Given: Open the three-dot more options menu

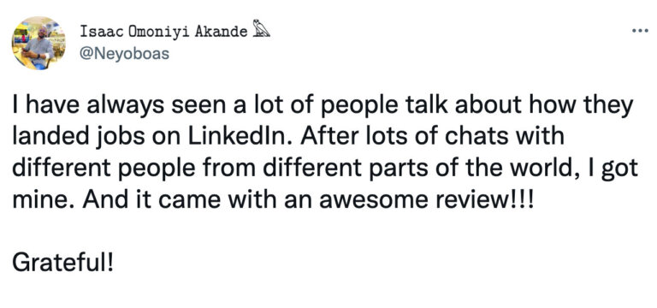Looking at the screenshot, I should pyautogui.click(x=639, y=33).
